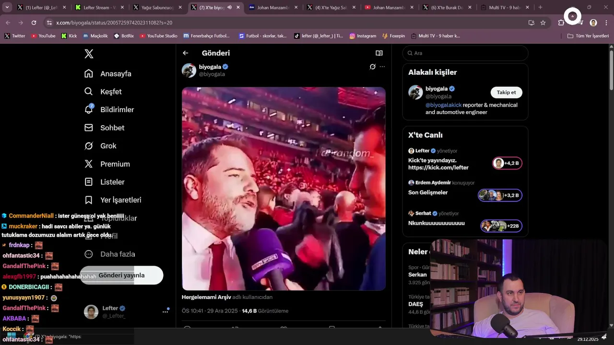Open the X logo home icon
The width and height of the screenshot is (614, 345).
click(89, 54)
